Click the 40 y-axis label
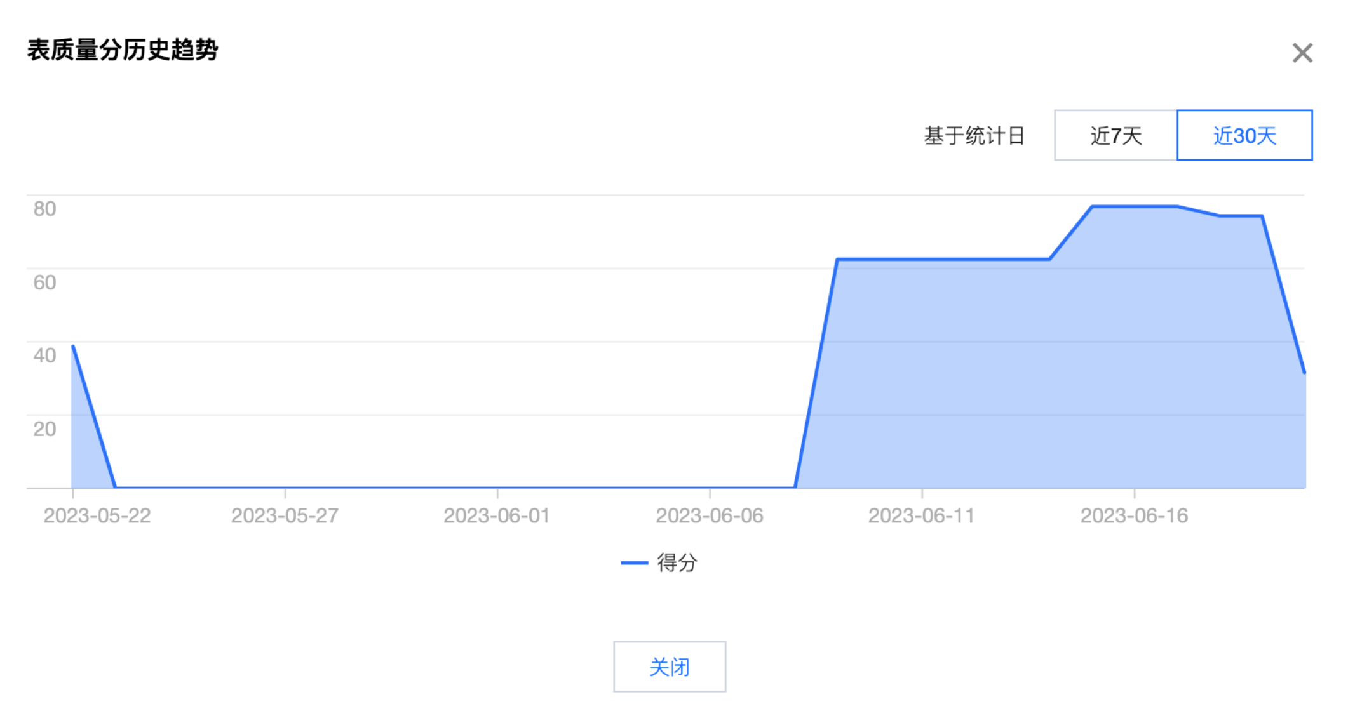The image size is (1348, 704). pos(44,355)
